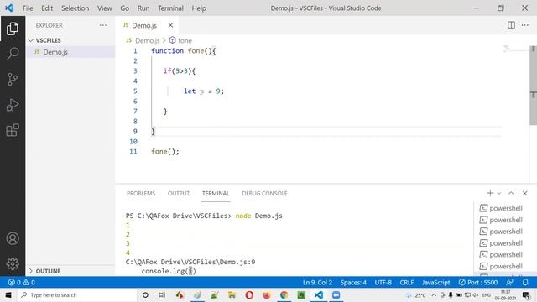Open the Explorer view in activity bar
The width and height of the screenshot is (537, 302).
[x=13, y=29]
